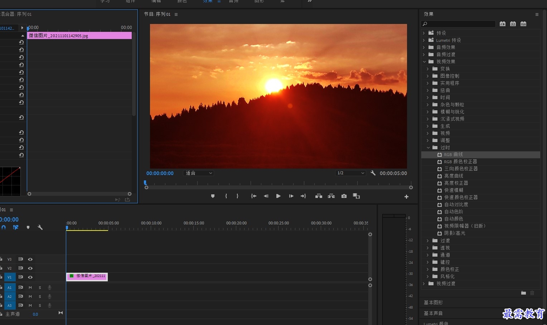This screenshot has width=547, height=325.
Task: Collapse the 视频效果 folder
Action: [x=424, y=62]
